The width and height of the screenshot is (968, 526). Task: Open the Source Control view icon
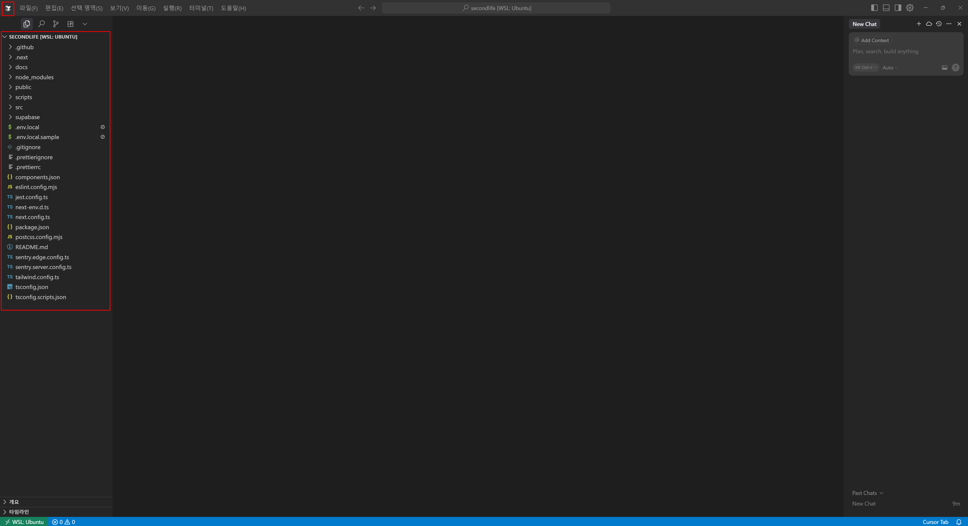[56, 24]
